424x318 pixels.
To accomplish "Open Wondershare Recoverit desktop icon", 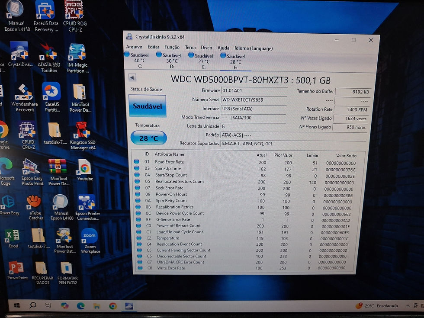I will (x=24, y=97).
